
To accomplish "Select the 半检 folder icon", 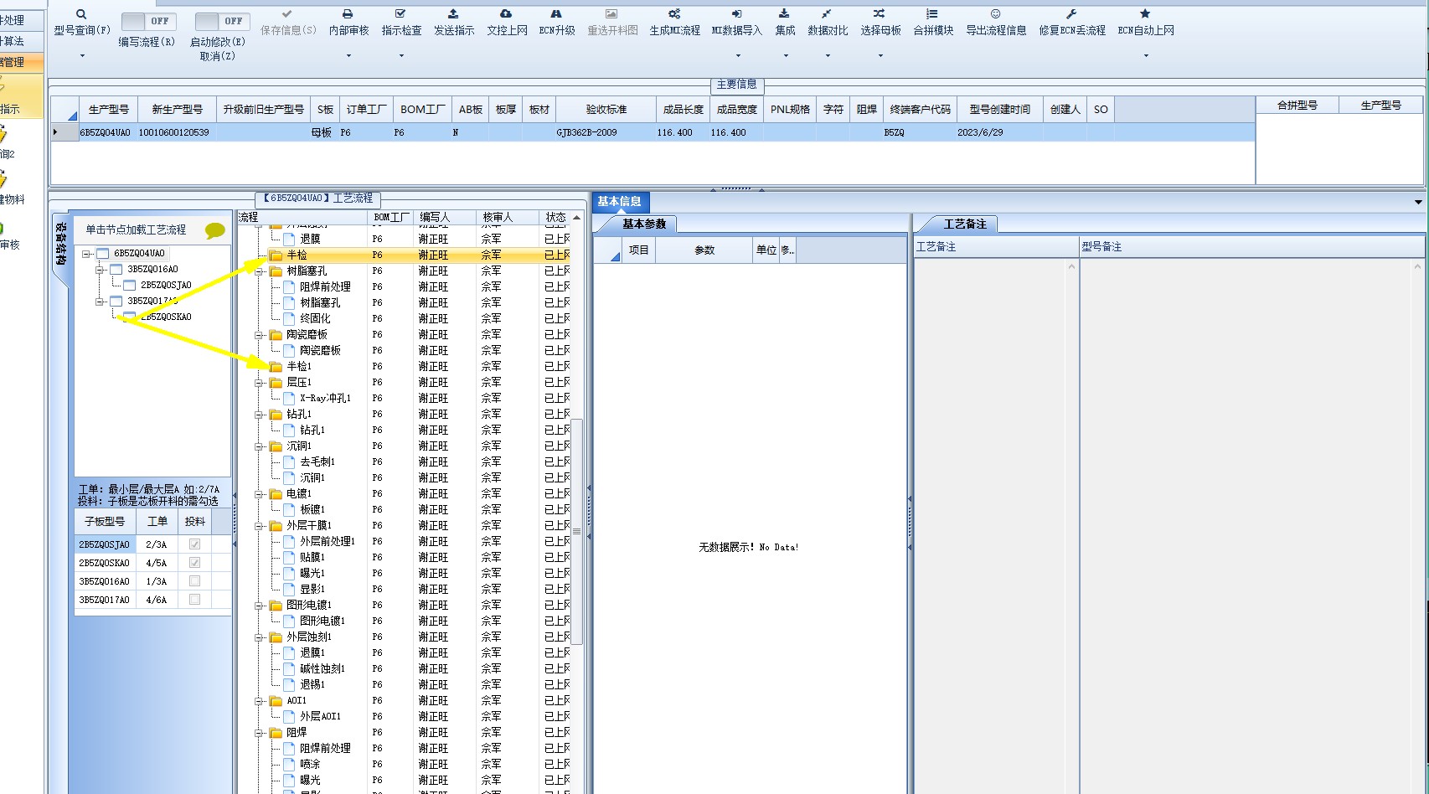I will [x=276, y=255].
